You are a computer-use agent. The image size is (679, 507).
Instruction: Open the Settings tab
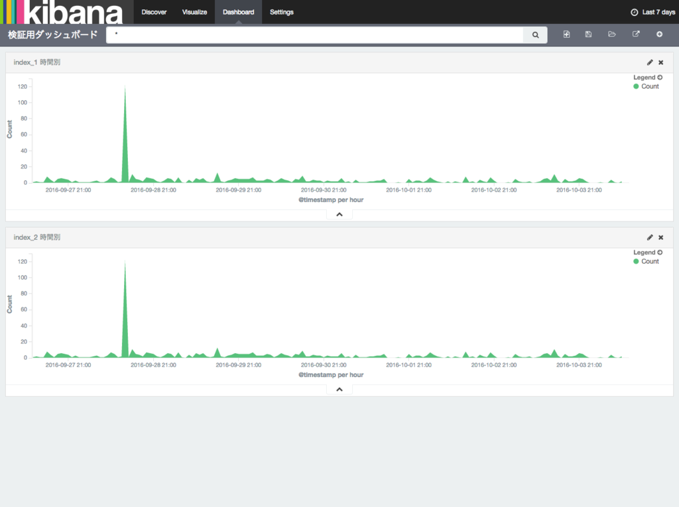281,12
